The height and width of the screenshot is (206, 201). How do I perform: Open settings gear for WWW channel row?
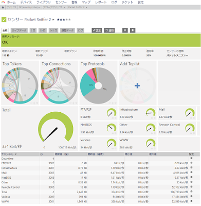point(191,201)
